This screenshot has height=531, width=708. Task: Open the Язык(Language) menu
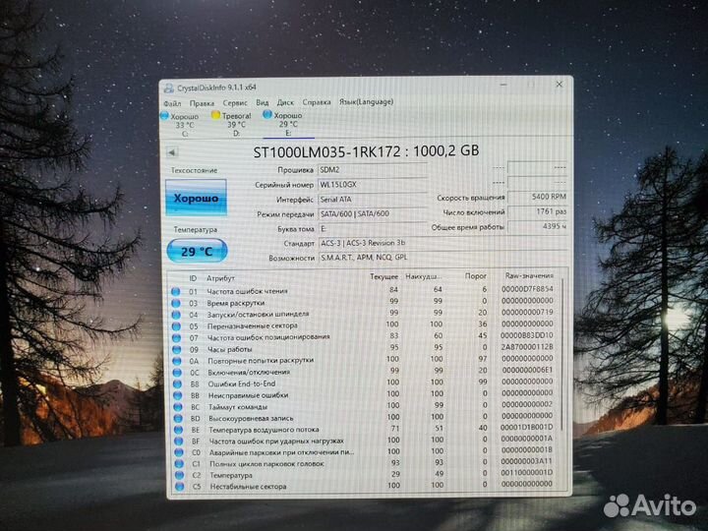click(366, 101)
